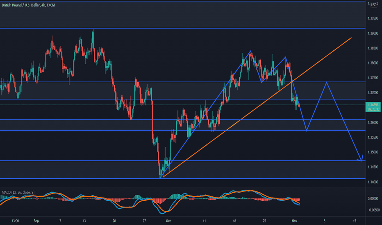Image resolution: width=382 pixels, height=225 pixels.
Task: Click the 18 date label on time axis
Action: point(234,221)
